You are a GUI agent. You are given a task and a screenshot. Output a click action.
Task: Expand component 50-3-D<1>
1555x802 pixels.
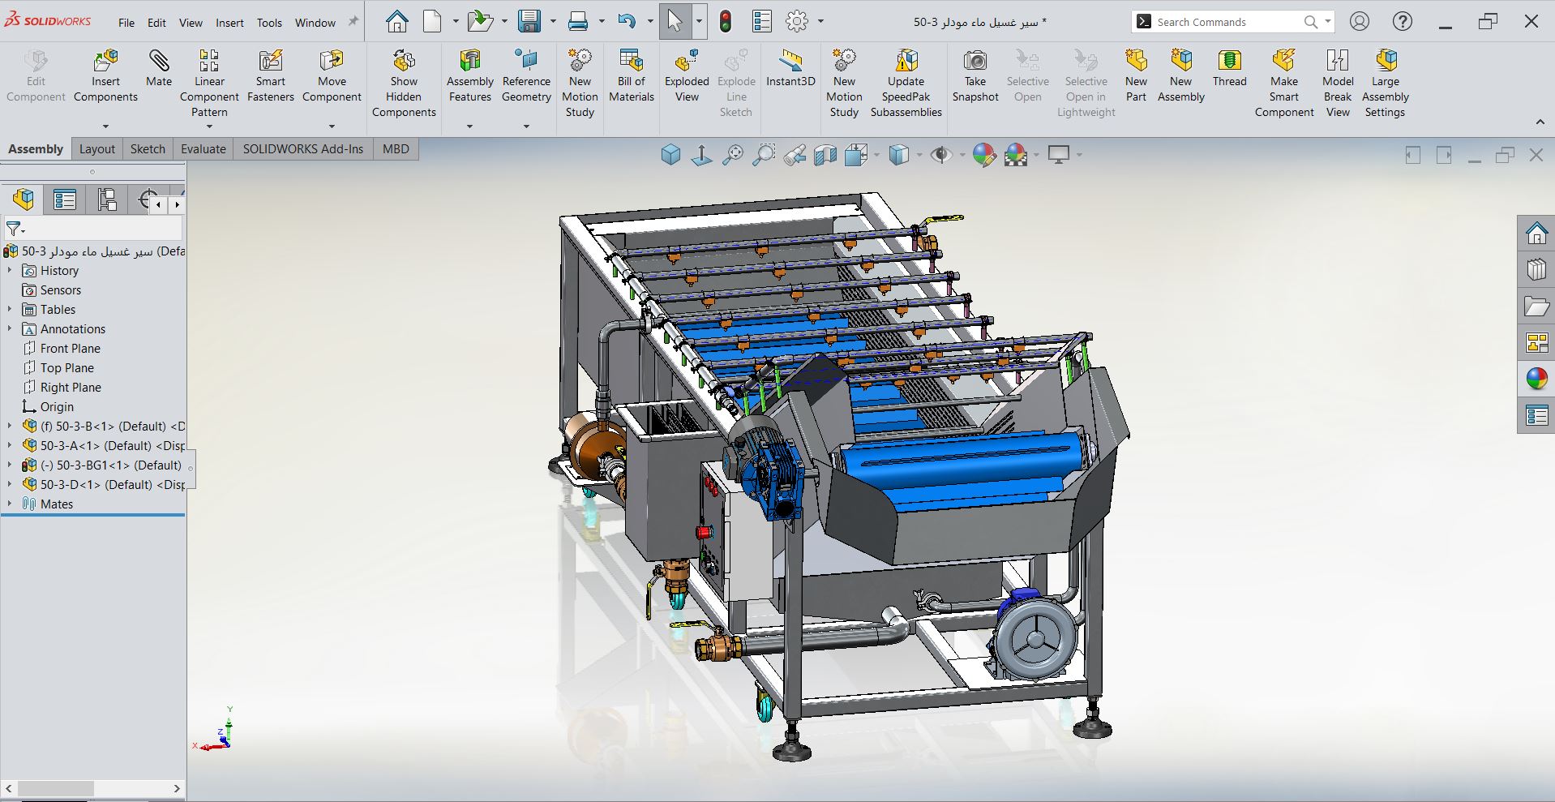(x=10, y=485)
